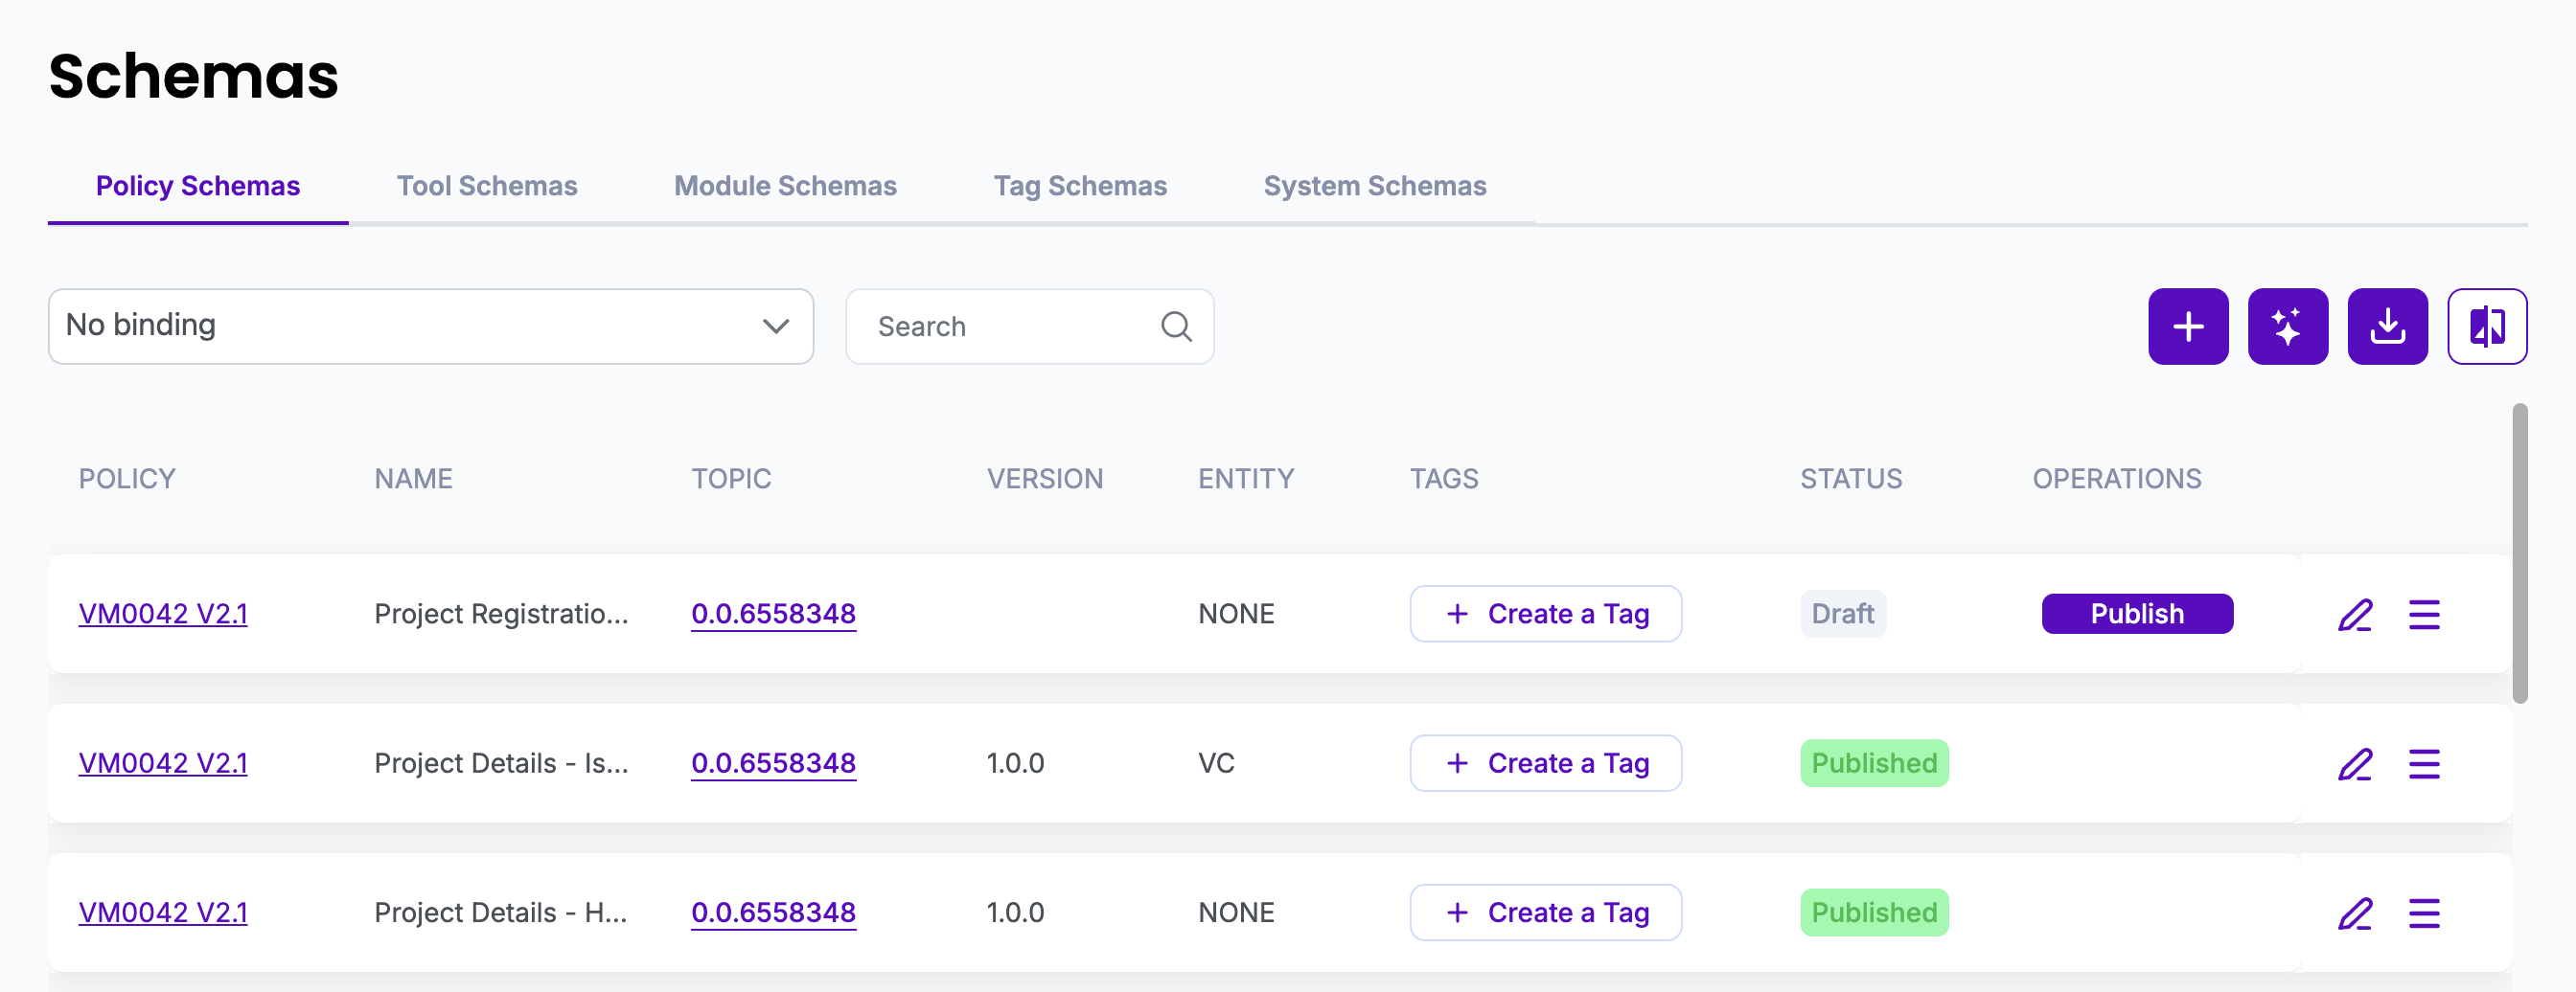Open hamburger menu for third schema row
The image size is (2576, 992).
(x=2423, y=913)
